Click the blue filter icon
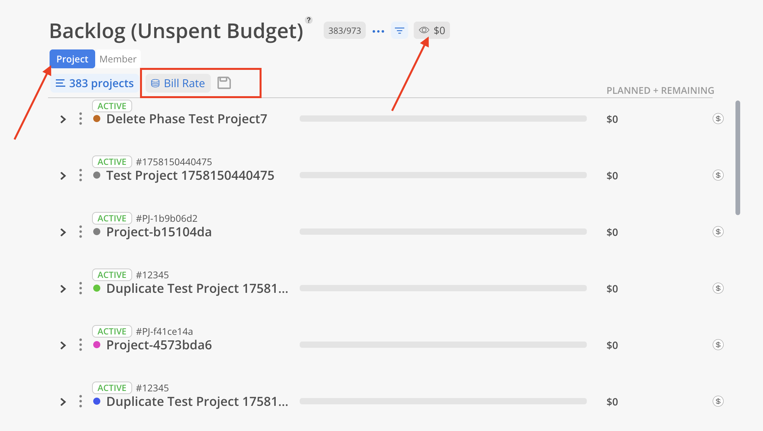763x431 pixels. click(399, 31)
